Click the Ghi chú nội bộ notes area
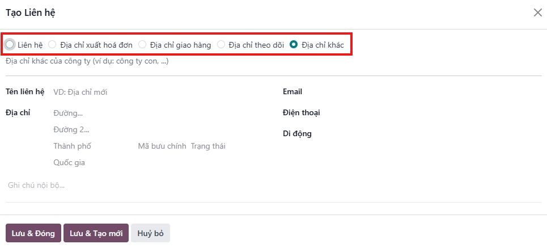 pos(273,186)
